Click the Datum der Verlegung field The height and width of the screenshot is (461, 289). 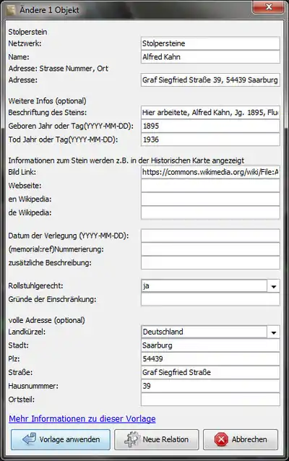(210, 236)
